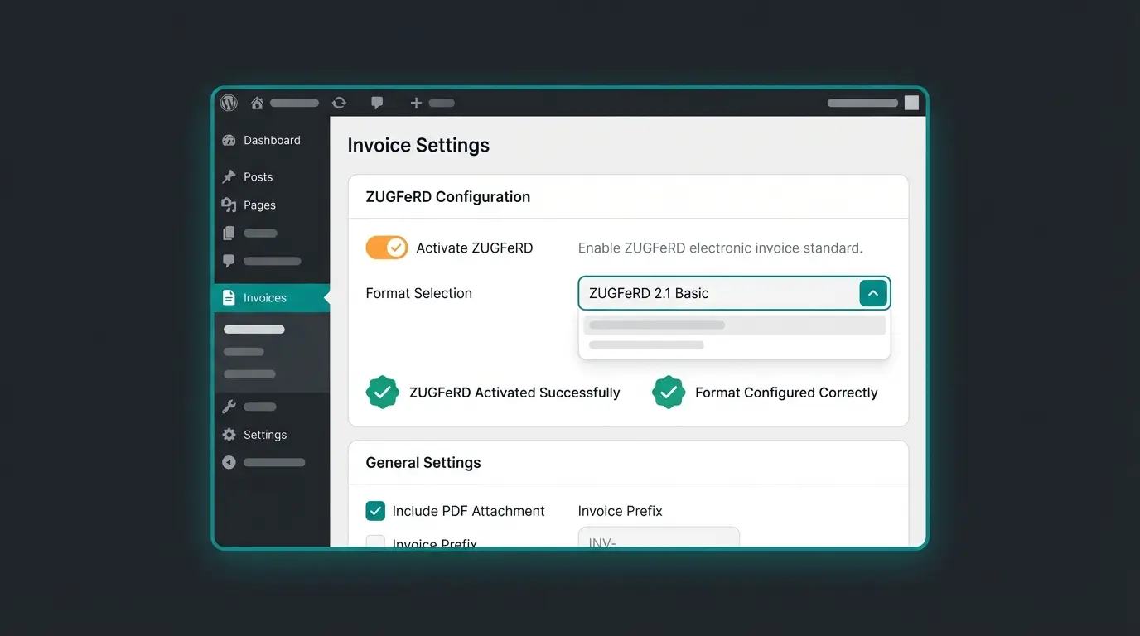Open the Pages section in the sidebar

click(259, 205)
